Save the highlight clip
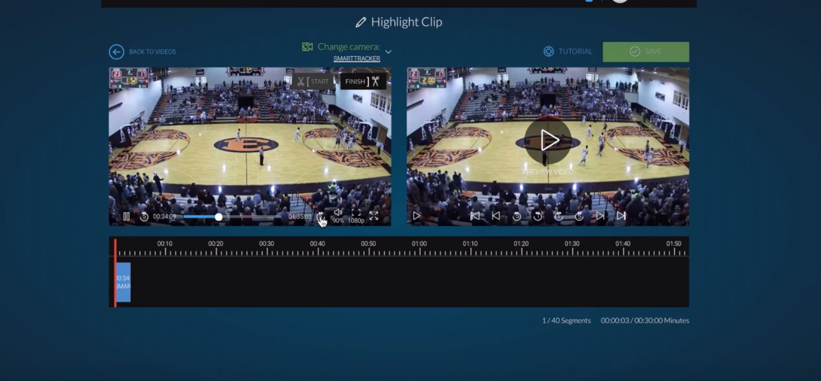821x381 pixels. [x=646, y=52]
